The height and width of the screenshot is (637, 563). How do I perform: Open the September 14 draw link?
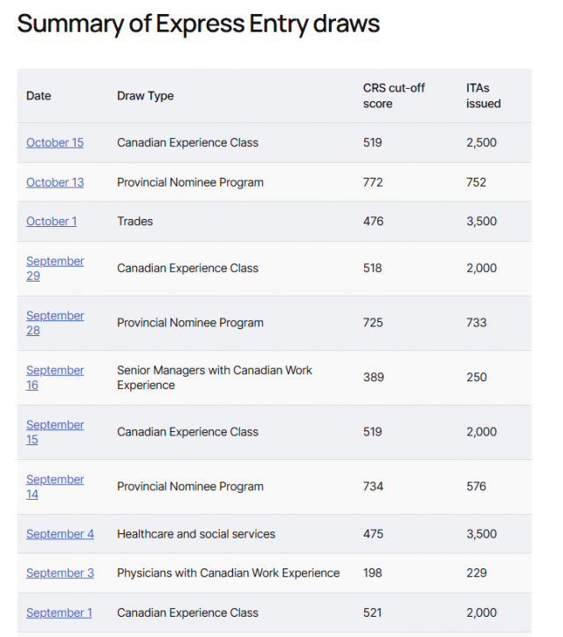pos(55,487)
